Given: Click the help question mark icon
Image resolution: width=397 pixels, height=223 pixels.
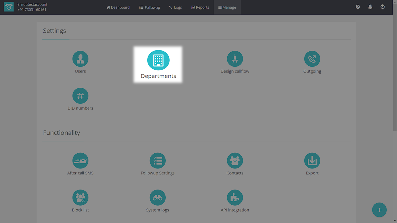Looking at the screenshot, I should [x=358, y=7].
